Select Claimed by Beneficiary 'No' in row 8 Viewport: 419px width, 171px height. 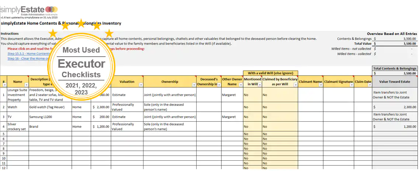[280, 149]
